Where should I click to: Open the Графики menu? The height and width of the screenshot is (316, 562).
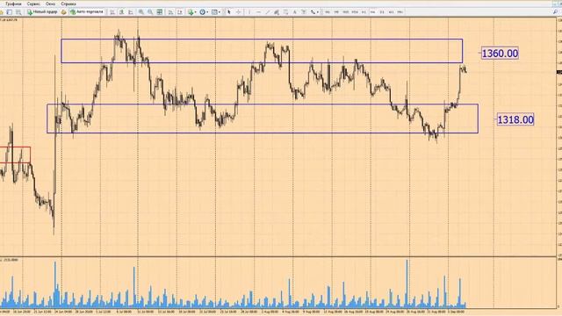coord(13,4)
